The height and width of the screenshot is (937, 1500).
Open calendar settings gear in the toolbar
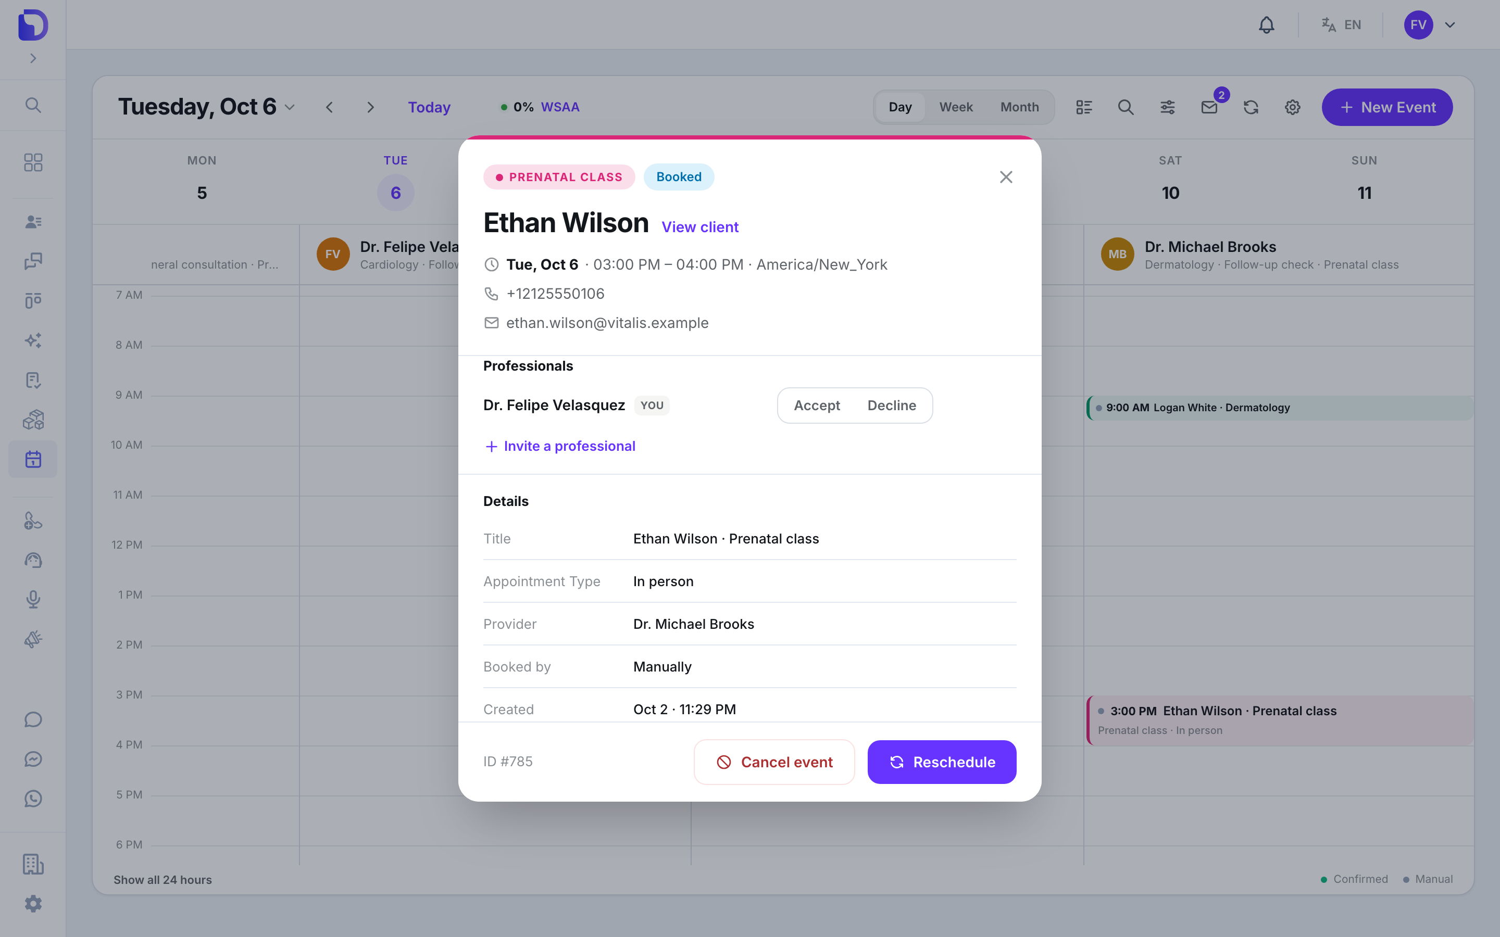[1292, 107]
